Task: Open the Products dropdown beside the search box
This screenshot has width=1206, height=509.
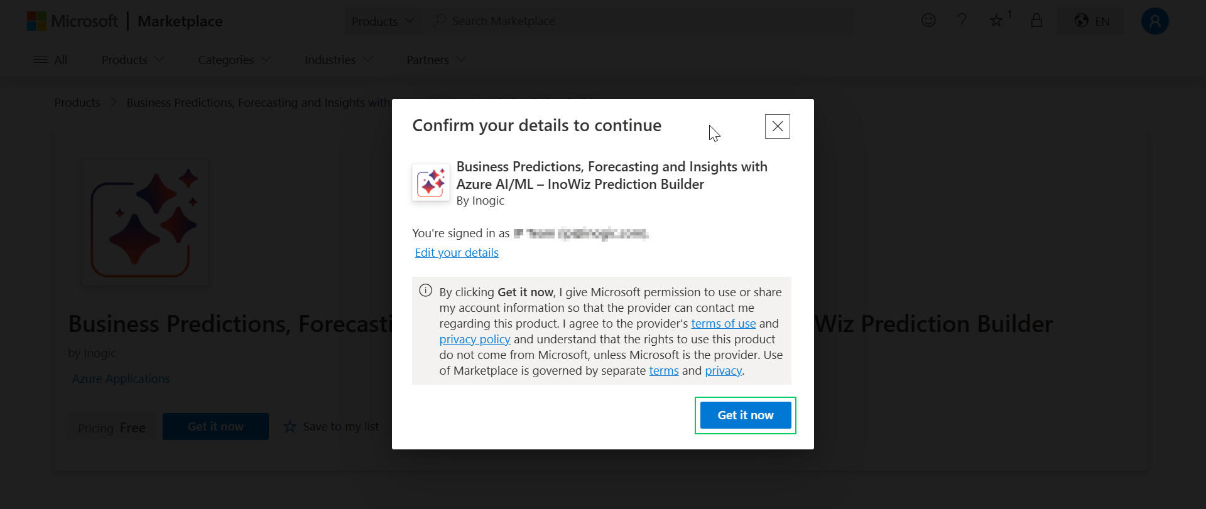Action: [x=383, y=21]
